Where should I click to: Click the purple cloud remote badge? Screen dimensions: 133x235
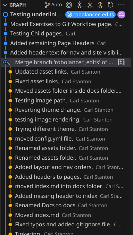pyautogui.click(x=121, y=15)
